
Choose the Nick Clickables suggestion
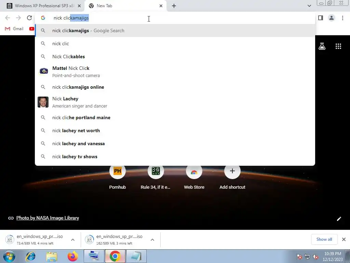[x=175, y=57]
